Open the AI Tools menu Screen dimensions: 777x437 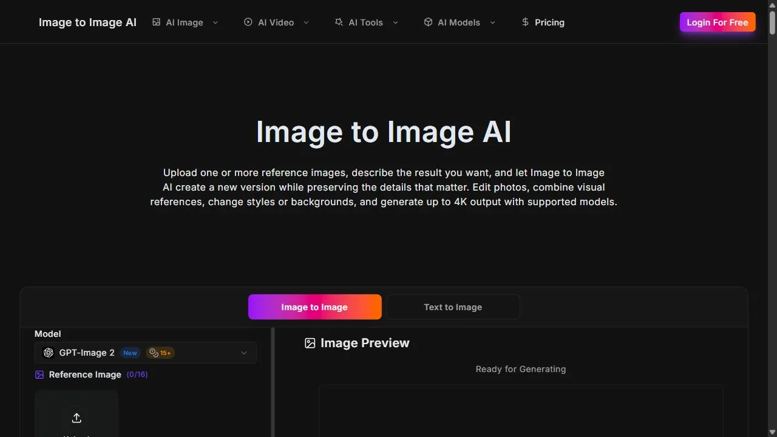367,22
